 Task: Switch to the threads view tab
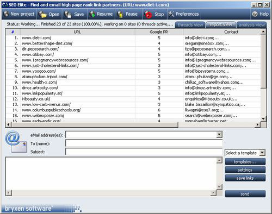190,25
